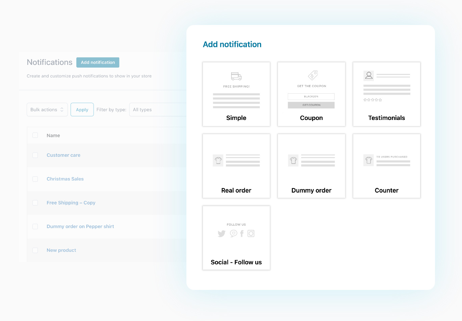Open the Customer care notification

click(x=63, y=155)
